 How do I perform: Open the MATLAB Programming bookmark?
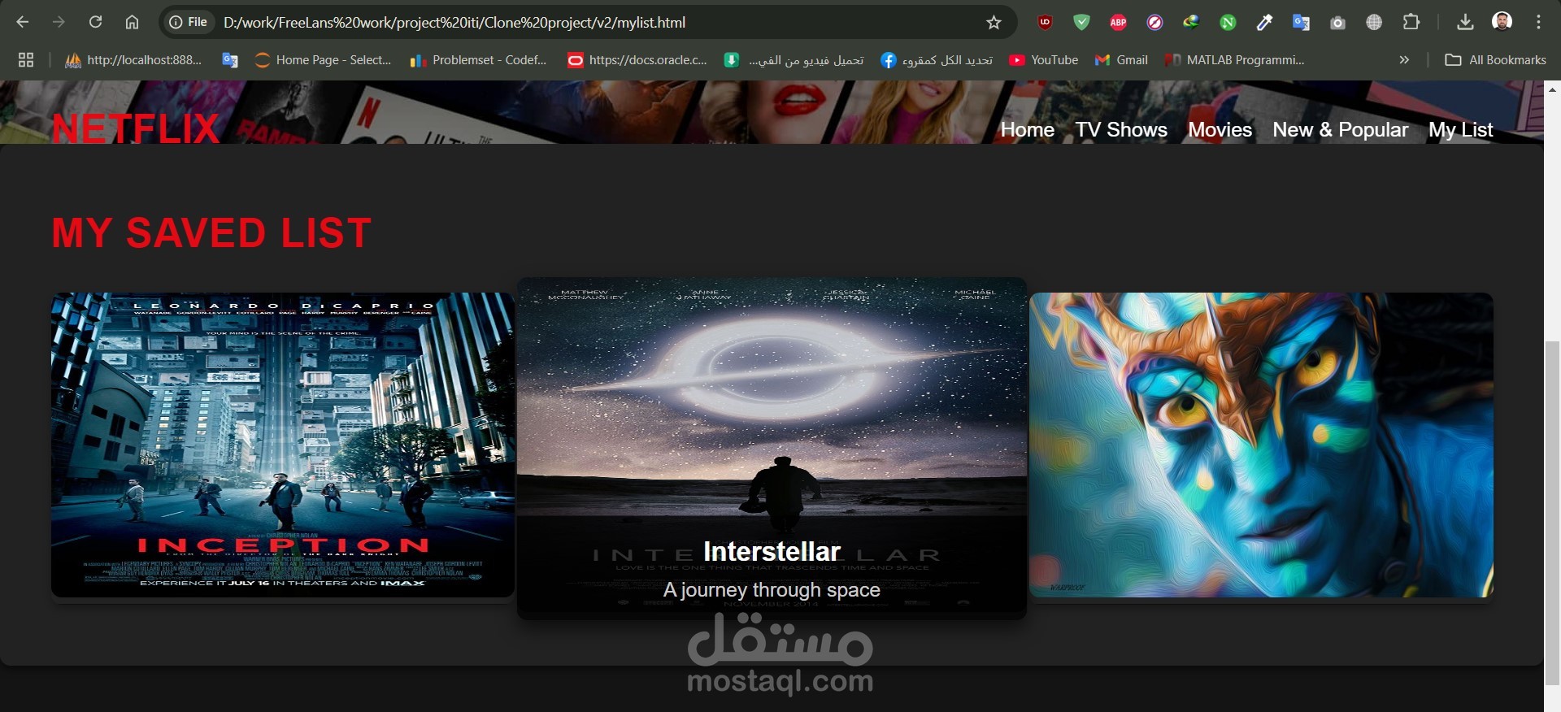[x=1234, y=59]
